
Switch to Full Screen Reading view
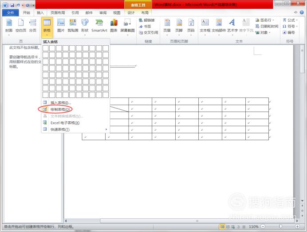coord(228,227)
